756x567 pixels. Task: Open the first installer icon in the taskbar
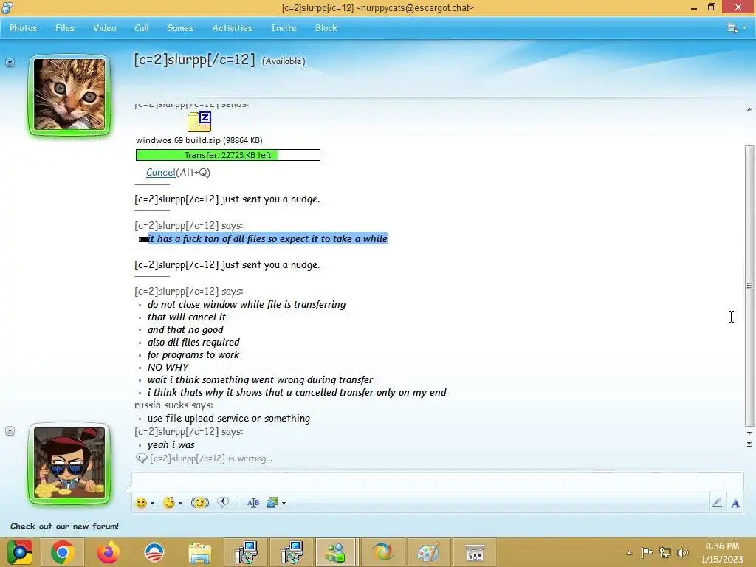(246, 552)
